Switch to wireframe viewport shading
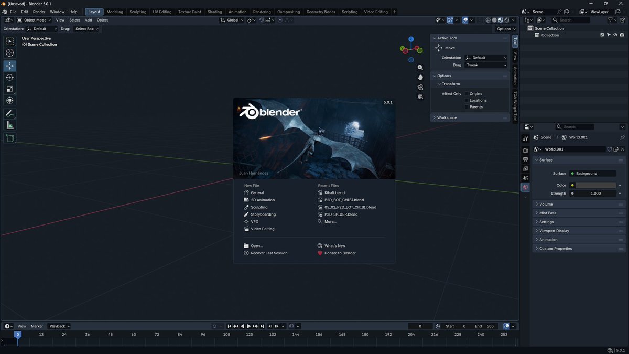Screen dimensions: 629x354 (x=488, y=20)
